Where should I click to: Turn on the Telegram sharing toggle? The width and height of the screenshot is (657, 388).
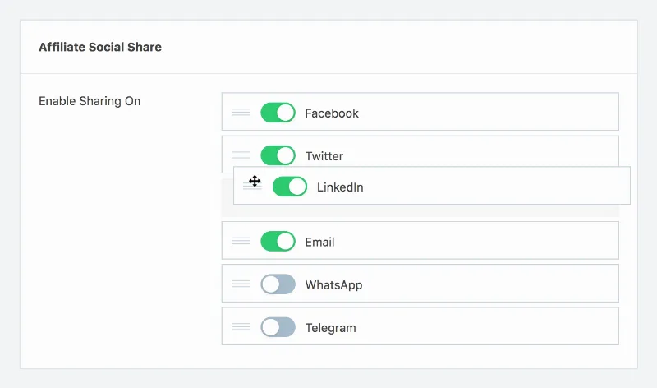point(278,327)
